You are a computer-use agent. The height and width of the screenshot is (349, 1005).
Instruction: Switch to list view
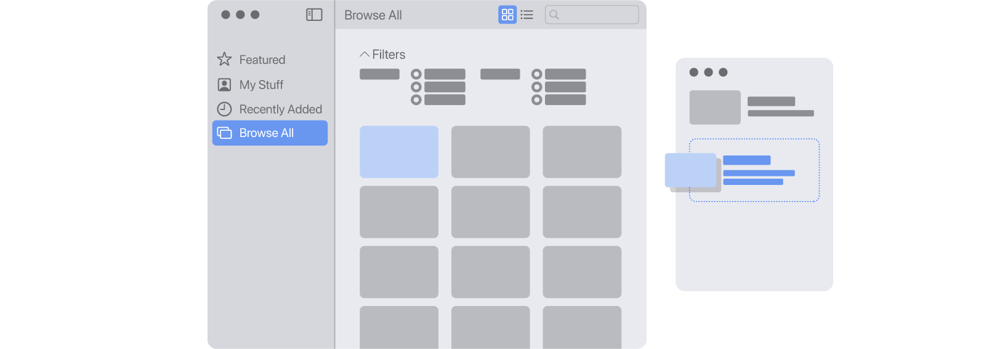point(527,15)
